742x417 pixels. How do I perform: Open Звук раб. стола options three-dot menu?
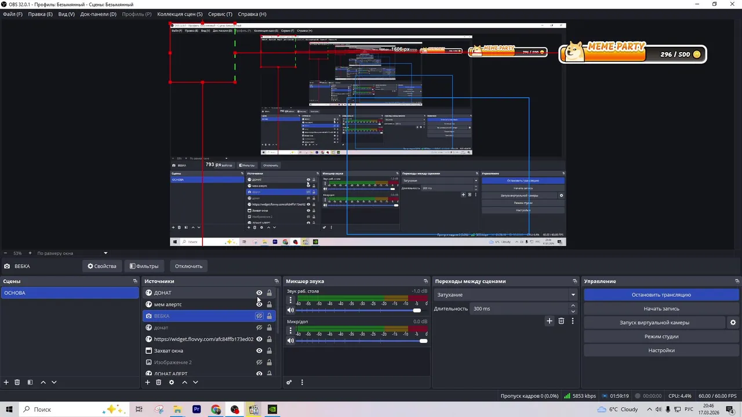(290, 300)
